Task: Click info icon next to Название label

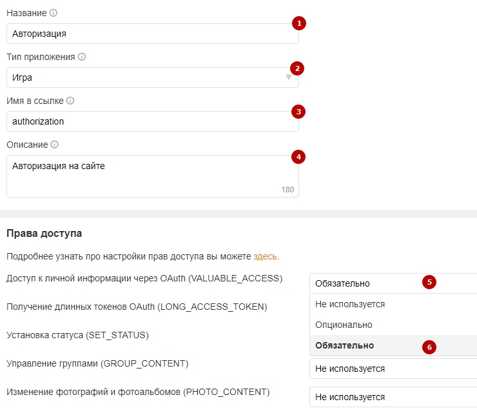Action: pyautogui.click(x=53, y=13)
